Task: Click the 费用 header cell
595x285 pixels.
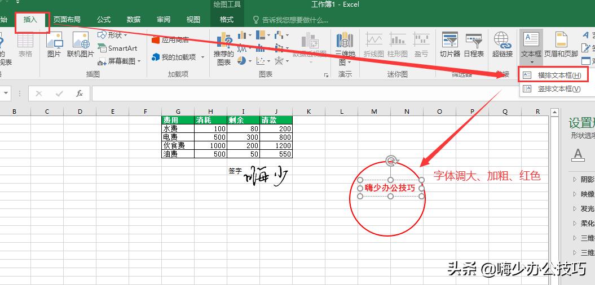Action: click(x=178, y=120)
